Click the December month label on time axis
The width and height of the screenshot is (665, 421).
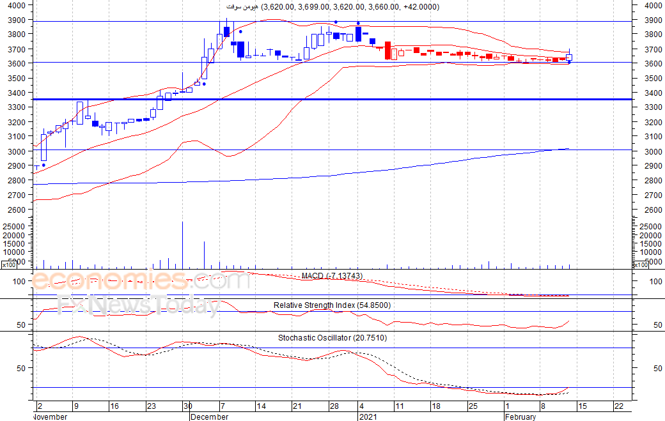tap(210, 417)
